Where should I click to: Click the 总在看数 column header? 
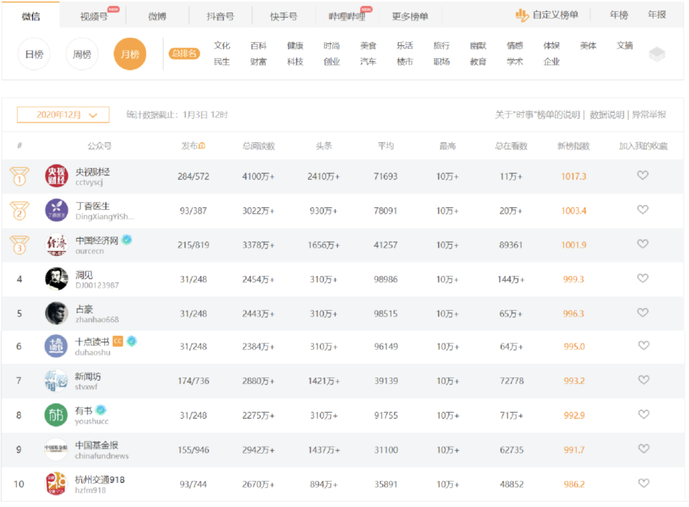(x=511, y=146)
